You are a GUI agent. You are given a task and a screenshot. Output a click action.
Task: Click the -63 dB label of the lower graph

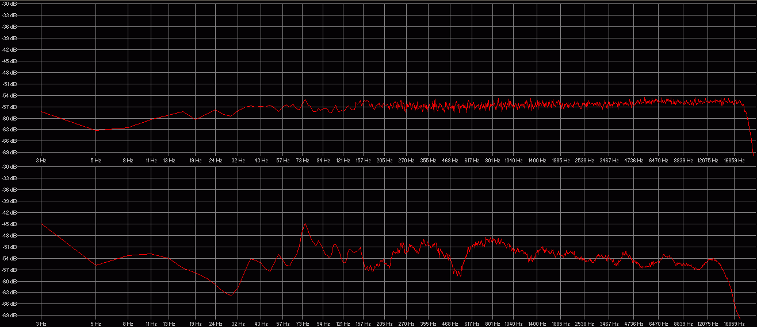[x=9, y=293]
